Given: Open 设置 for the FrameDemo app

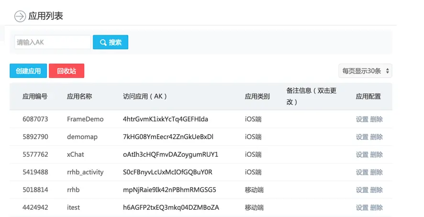Looking at the screenshot, I should pos(362,119).
